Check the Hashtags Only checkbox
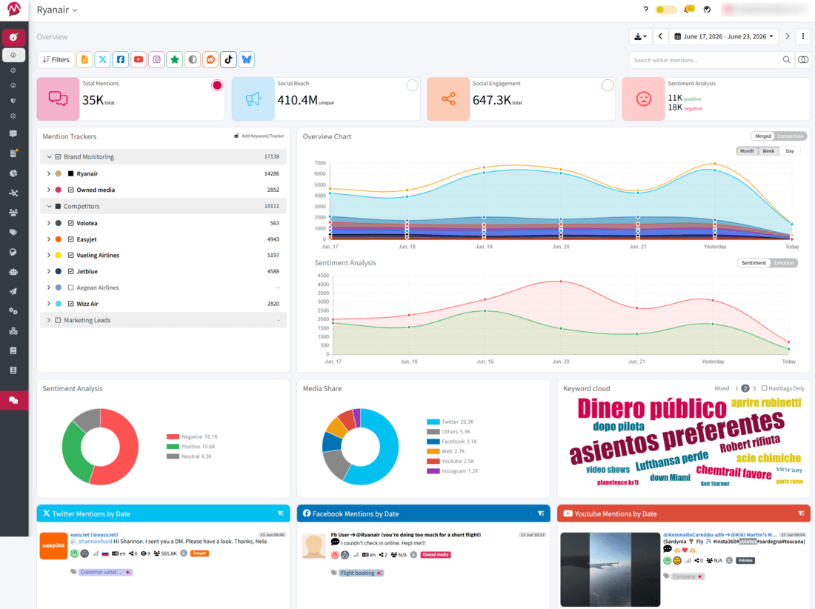815x609 pixels. [764, 388]
